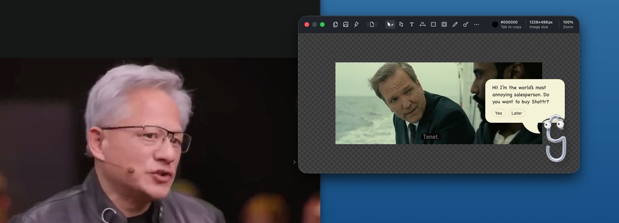Open the more tools ellipsis menu
This screenshot has width=619, height=223.
pos(477,24)
